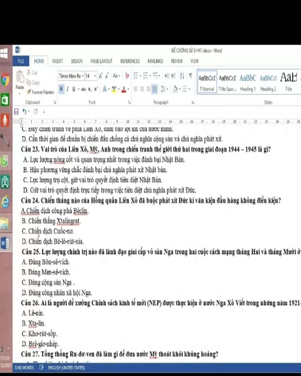Align text right
The height and width of the screenshot is (376, 301).
148,89
